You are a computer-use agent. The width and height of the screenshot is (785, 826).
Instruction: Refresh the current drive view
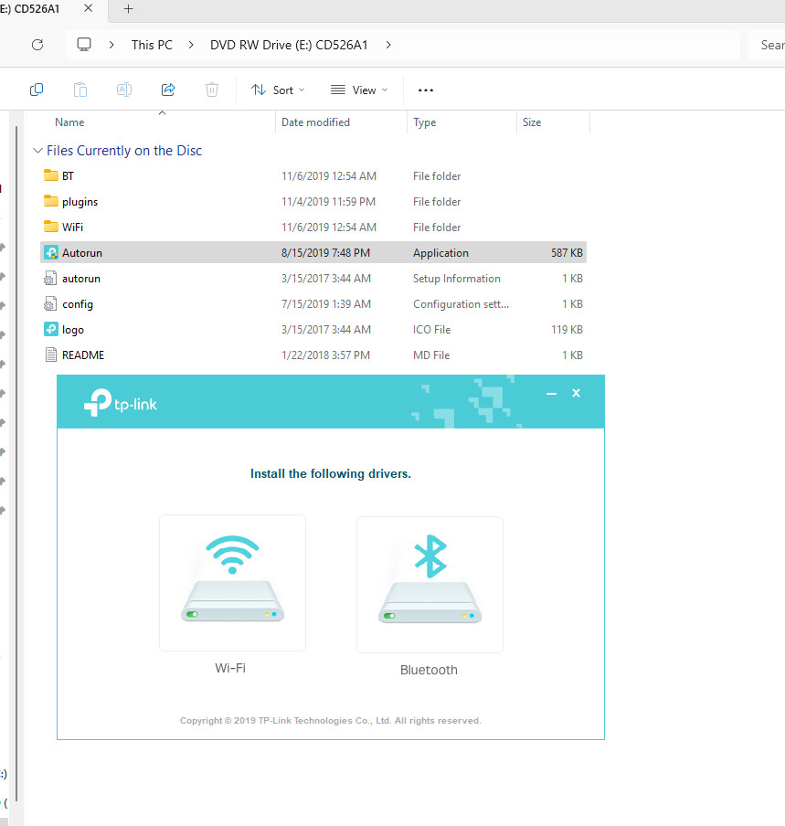37,44
